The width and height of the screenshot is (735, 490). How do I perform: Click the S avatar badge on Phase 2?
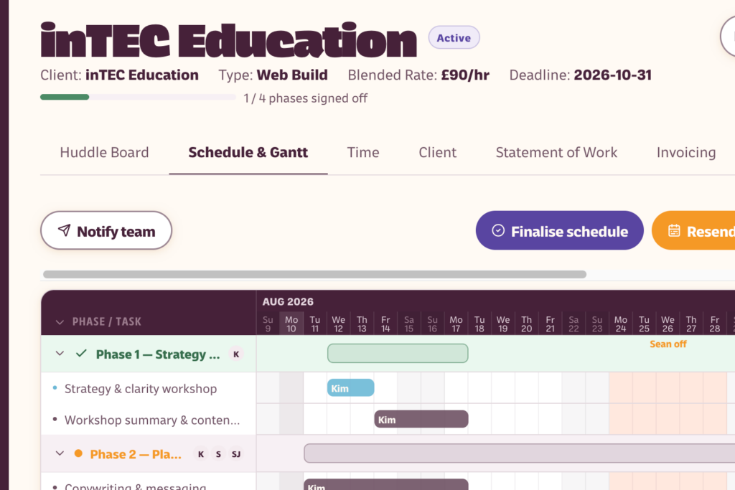tap(218, 454)
